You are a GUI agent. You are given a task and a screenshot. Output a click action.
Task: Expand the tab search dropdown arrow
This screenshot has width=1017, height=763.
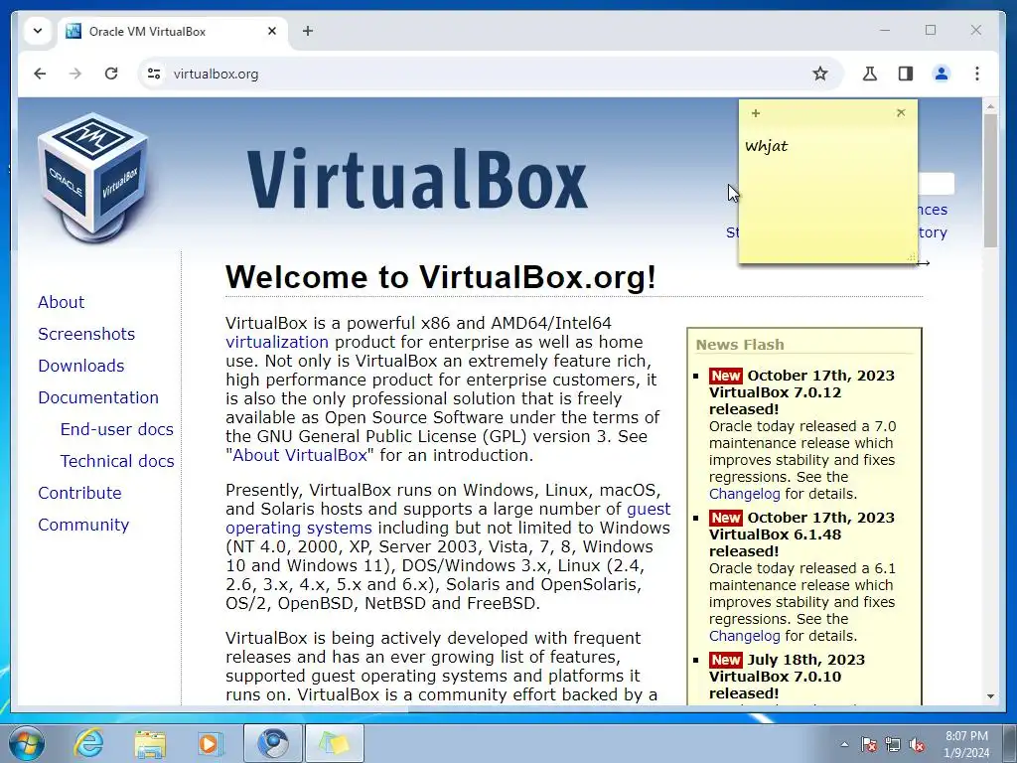coord(38,31)
